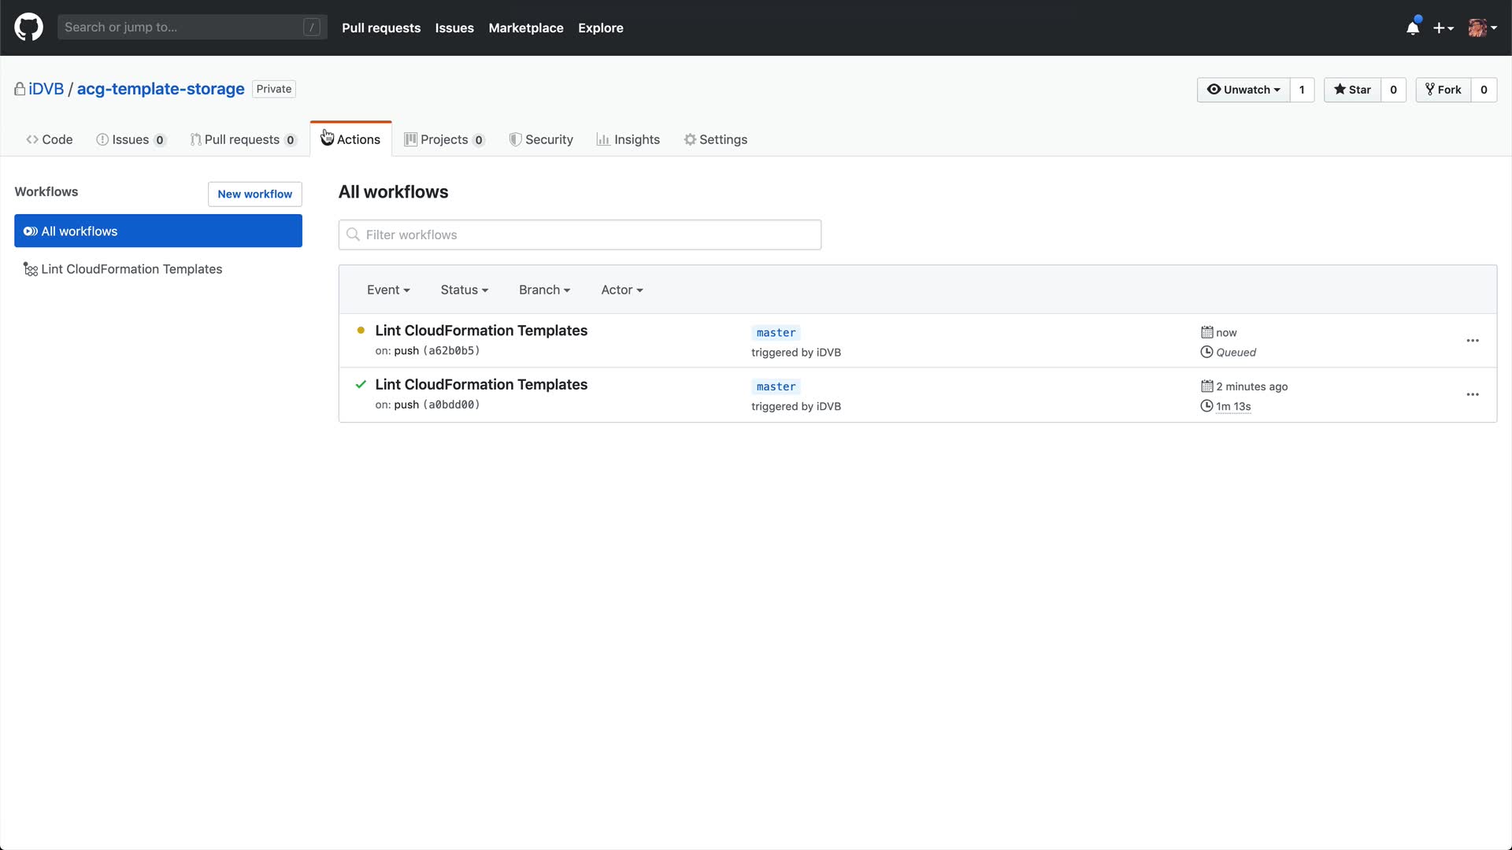Expand the Event filter dropdown
Image resolution: width=1512 pixels, height=850 pixels.
pyautogui.click(x=388, y=290)
